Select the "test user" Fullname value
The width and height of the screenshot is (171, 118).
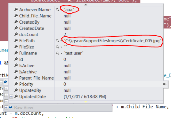click(x=73, y=53)
